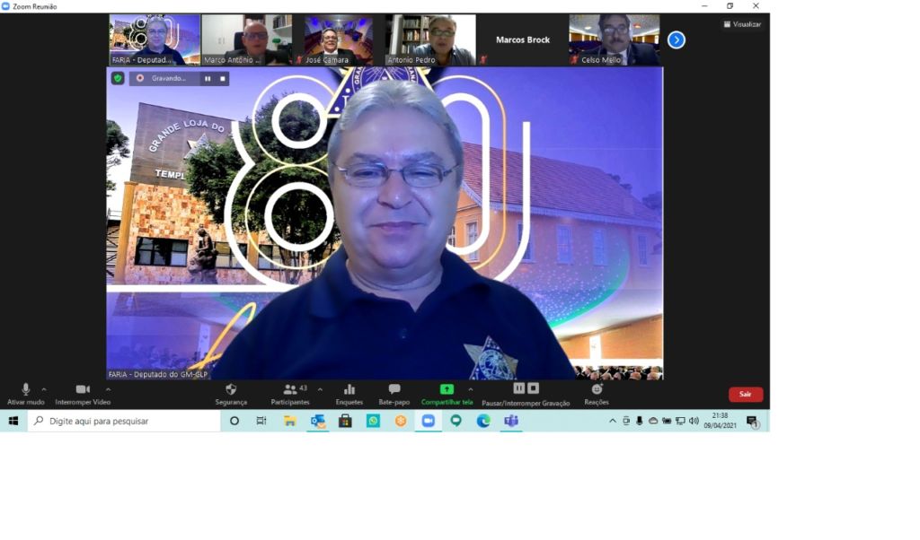Focus the Digite aqui para pesquisar box

[124, 421]
